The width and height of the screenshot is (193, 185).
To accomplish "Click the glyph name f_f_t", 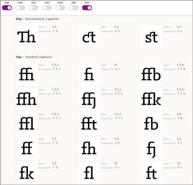I will click(118, 114).
